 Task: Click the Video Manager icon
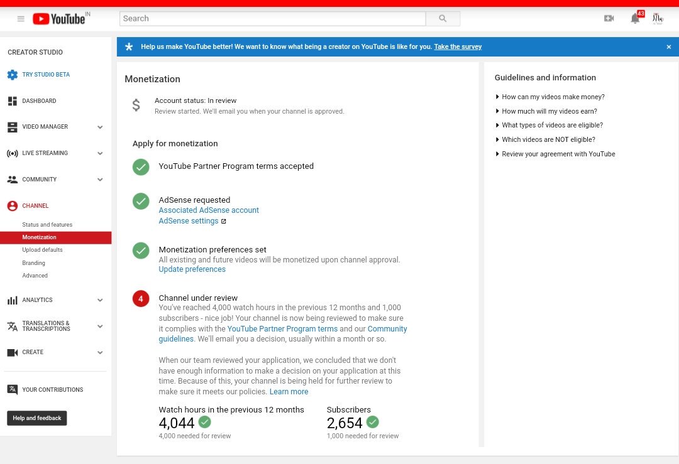[x=13, y=127]
